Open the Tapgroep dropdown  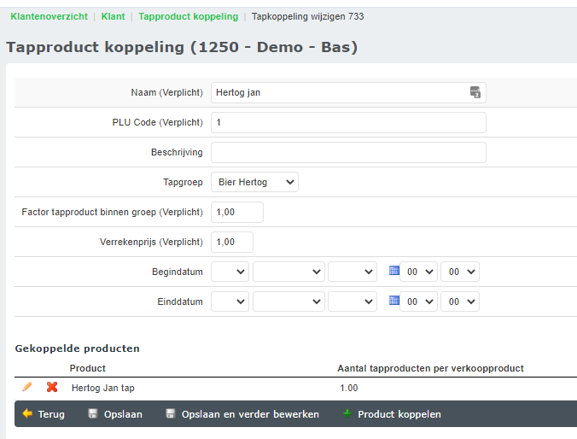(254, 182)
